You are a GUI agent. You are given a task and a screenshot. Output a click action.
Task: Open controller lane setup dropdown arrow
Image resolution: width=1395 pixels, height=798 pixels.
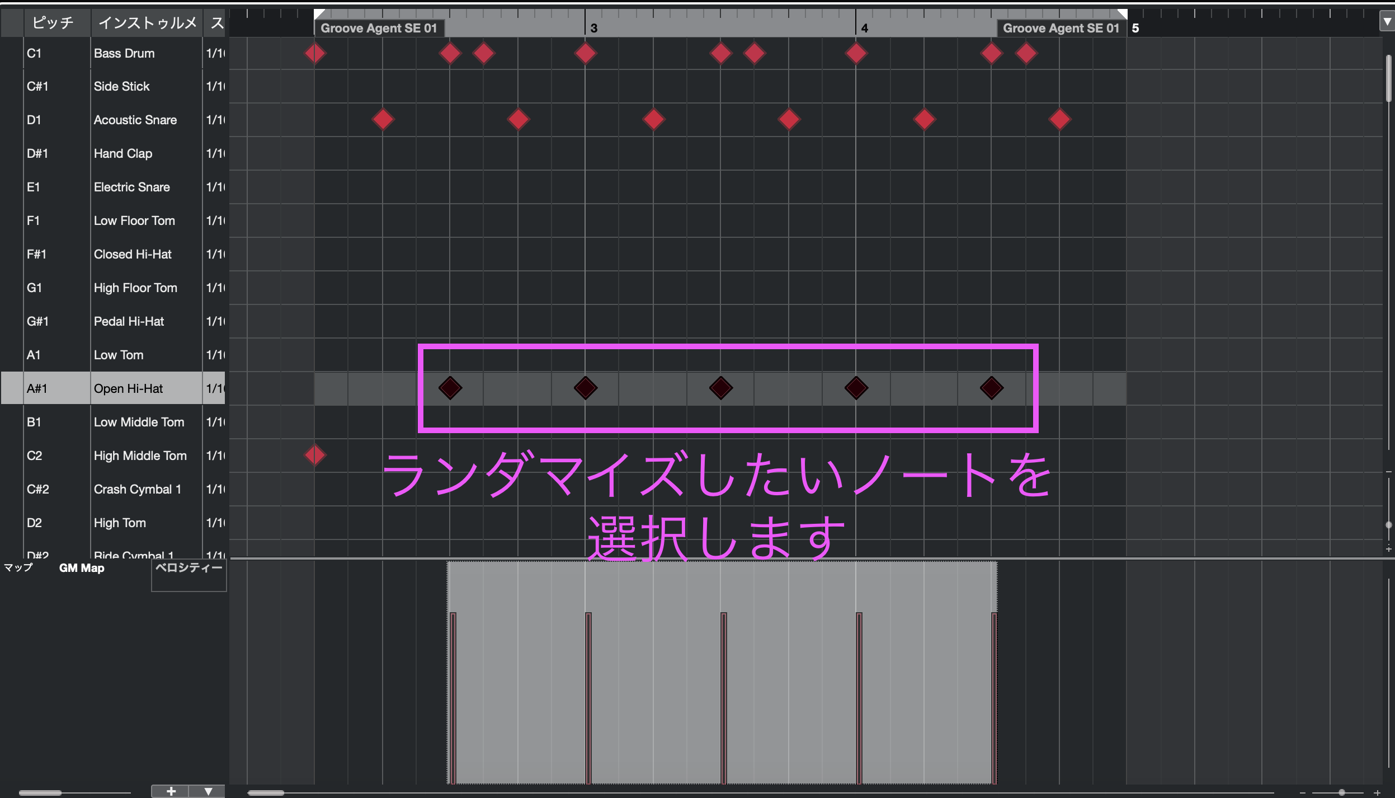pyautogui.click(x=208, y=791)
